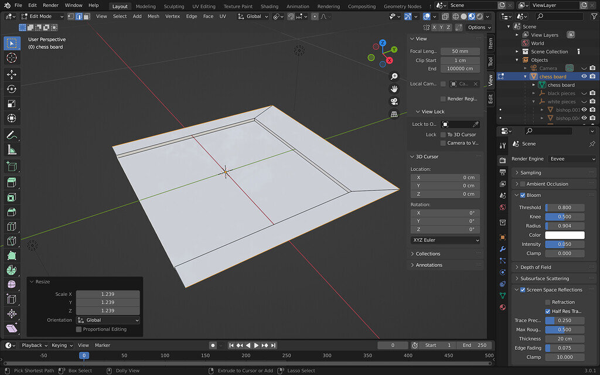
Task: Open the Render Engine dropdown
Action: tap(572, 159)
